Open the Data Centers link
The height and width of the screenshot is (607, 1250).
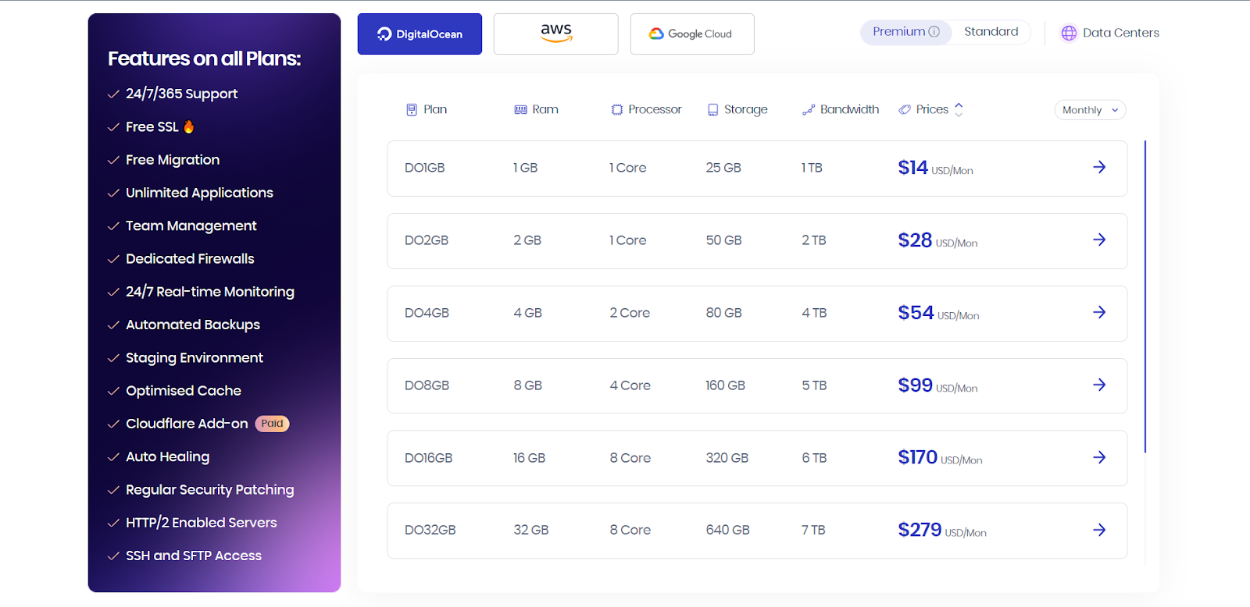click(x=1110, y=33)
